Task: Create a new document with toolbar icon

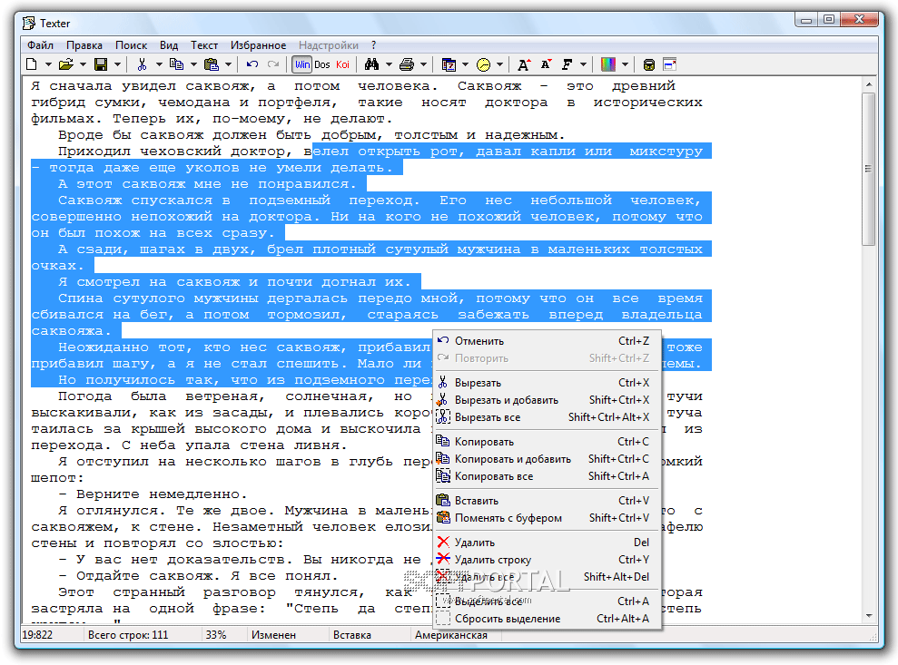Action: click(x=32, y=64)
